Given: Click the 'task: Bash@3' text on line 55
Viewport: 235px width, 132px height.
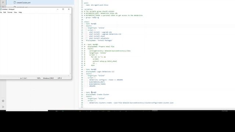Looking at the screenshot, I should click(x=91, y=92).
